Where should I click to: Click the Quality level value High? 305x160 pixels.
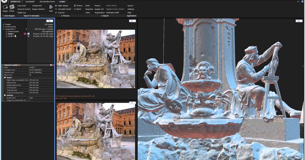31,98
